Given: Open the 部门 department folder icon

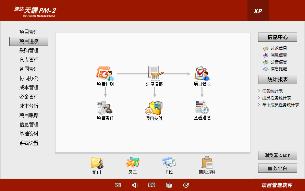Looking at the screenshot, I should [x=97, y=163].
